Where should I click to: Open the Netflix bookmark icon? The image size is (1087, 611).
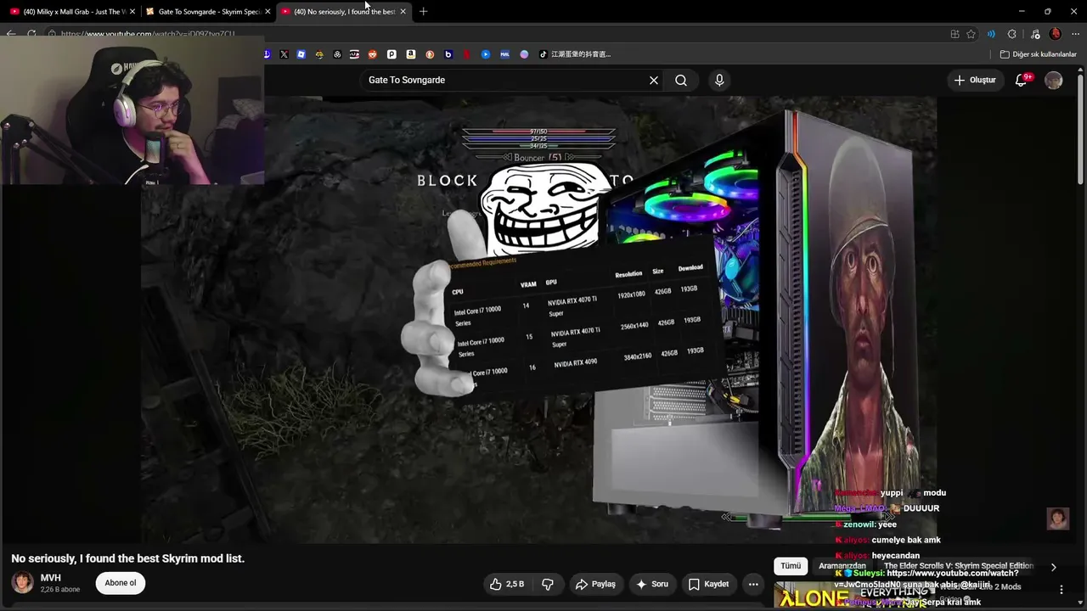coord(466,54)
